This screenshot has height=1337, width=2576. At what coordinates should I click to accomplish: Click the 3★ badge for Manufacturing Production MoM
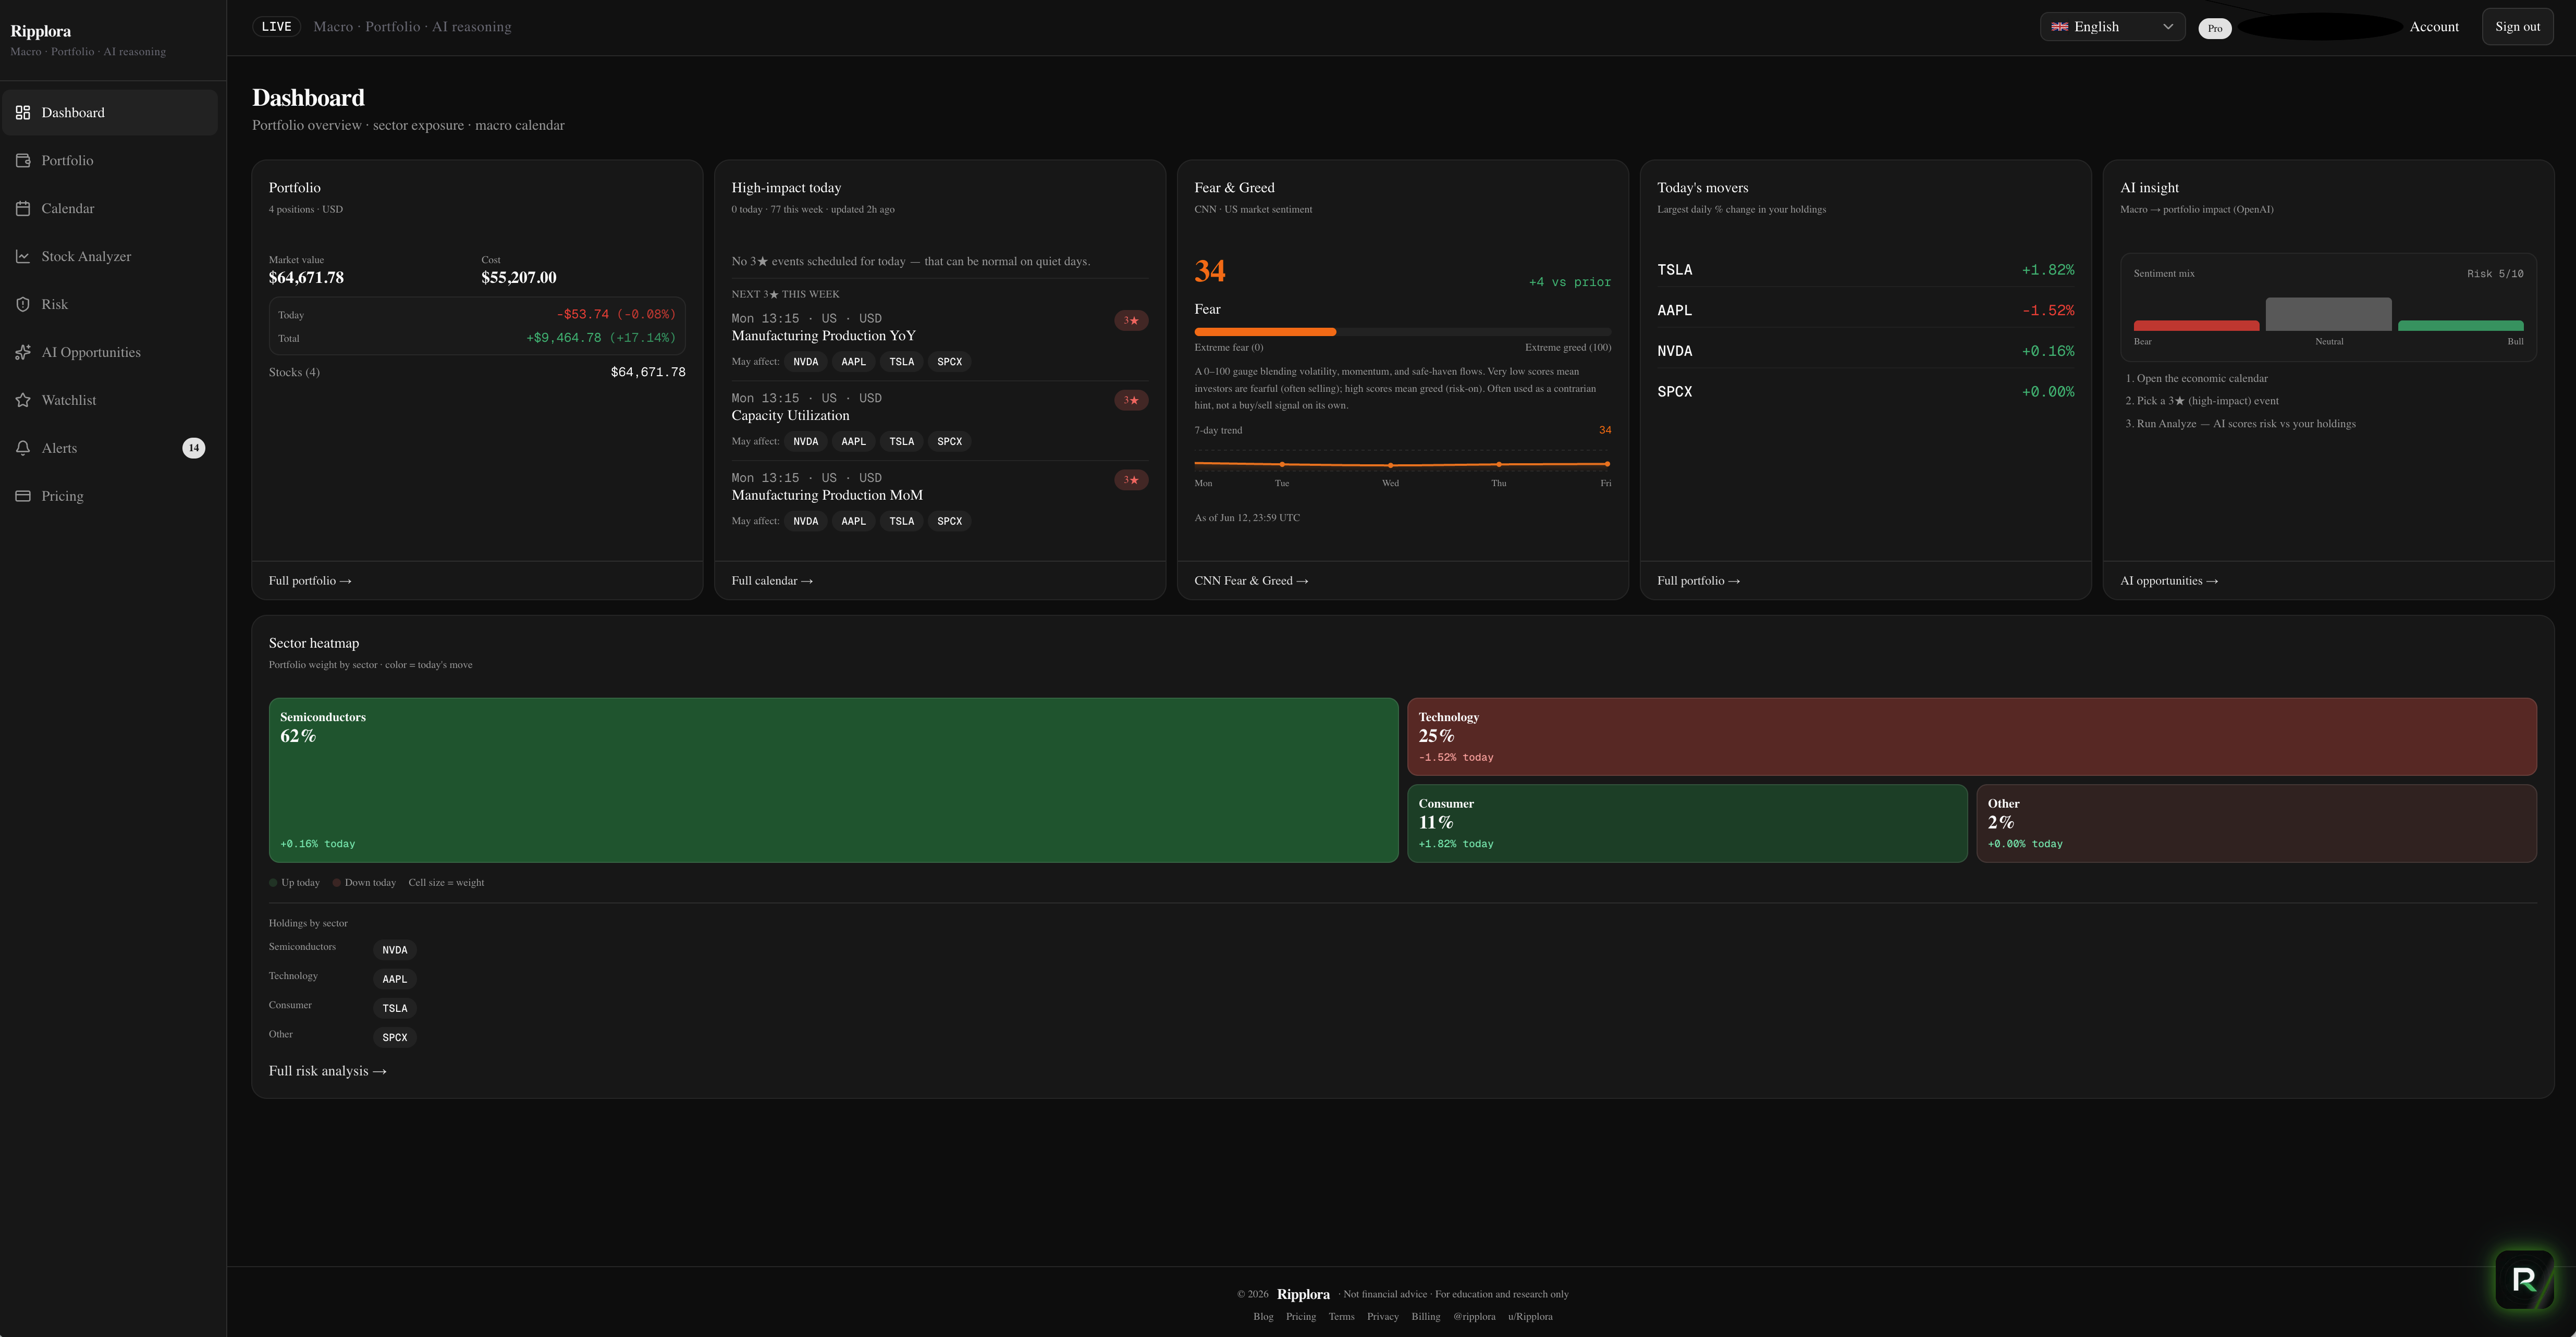pos(1131,480)
